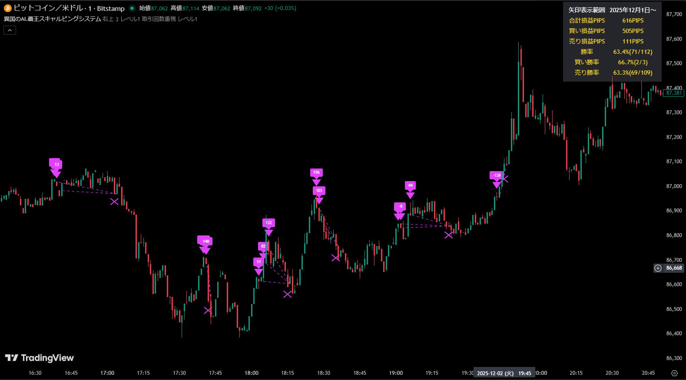Screen dimensions: 686x380
Task: Click 87,000 on the price axis
Action: [674, 186]
